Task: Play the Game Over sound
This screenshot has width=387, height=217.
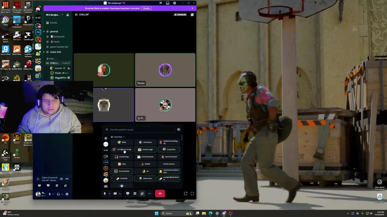Action: [145, 178]
